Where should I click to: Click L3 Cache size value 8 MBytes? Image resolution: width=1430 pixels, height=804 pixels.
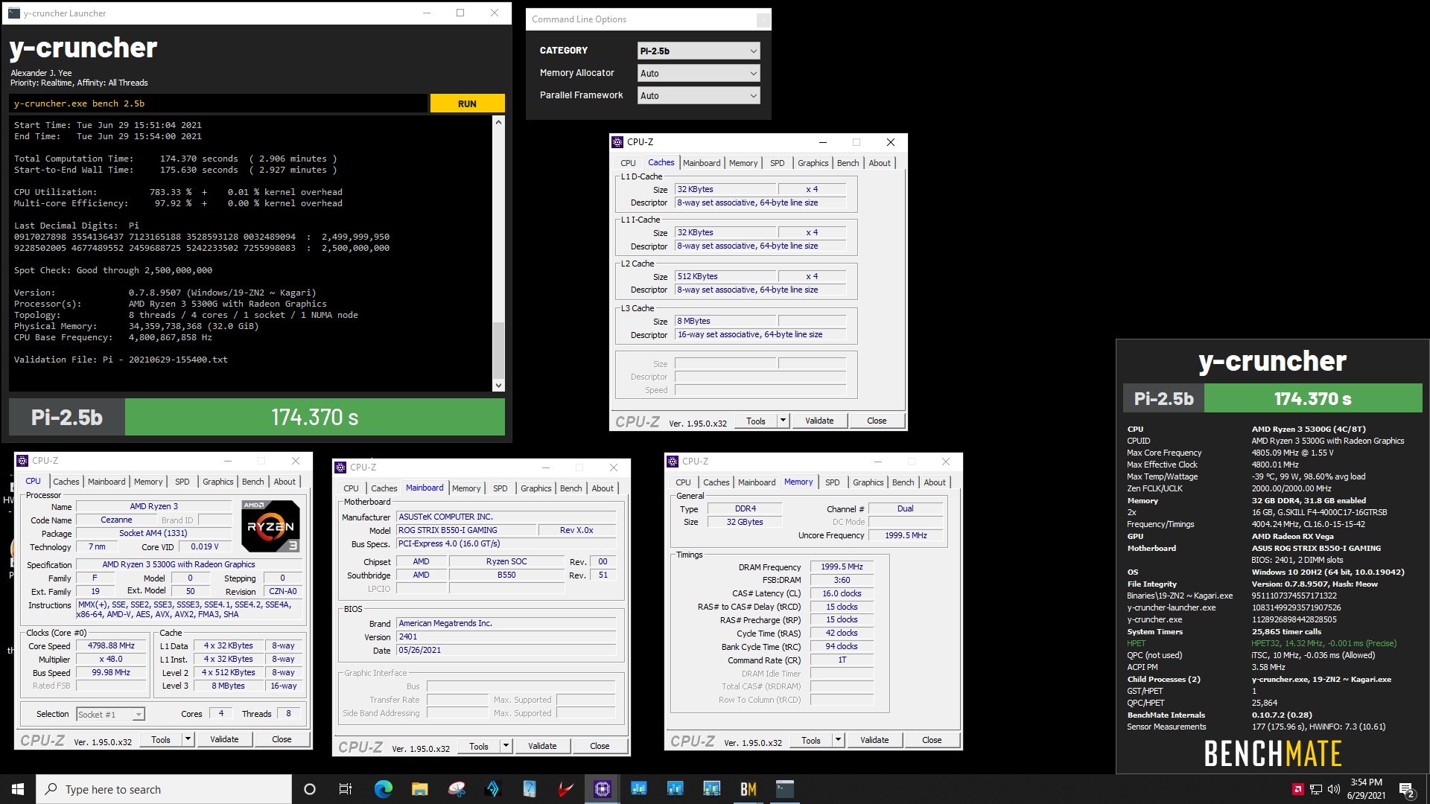(x=725, y=321)
